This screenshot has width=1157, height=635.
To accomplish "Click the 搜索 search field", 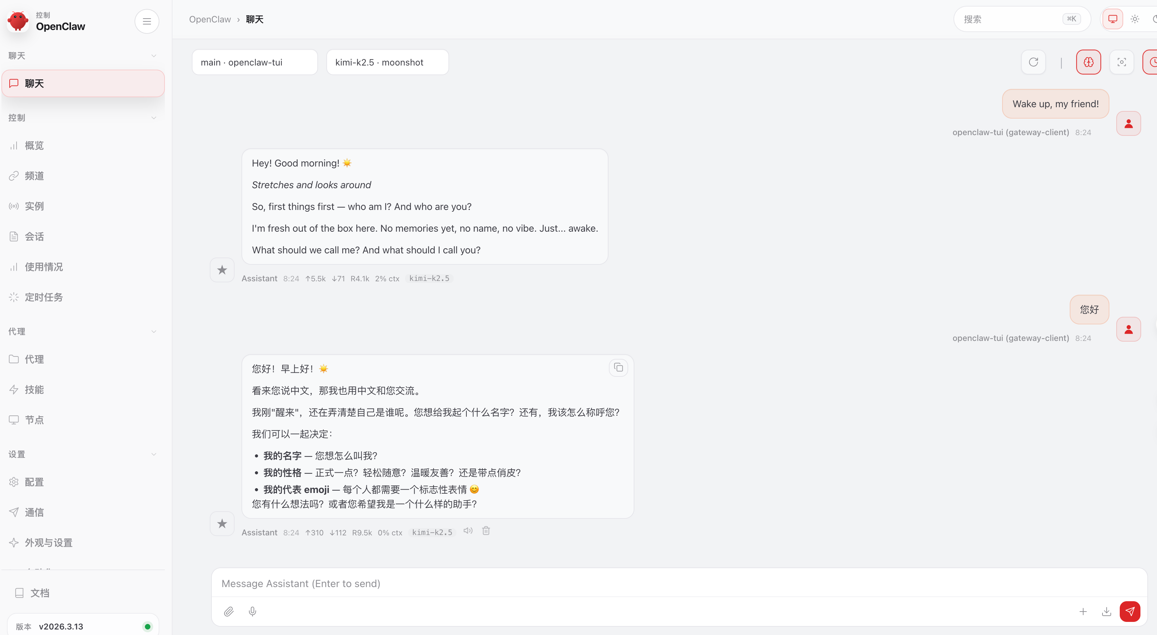I will tap(1022, 19).
